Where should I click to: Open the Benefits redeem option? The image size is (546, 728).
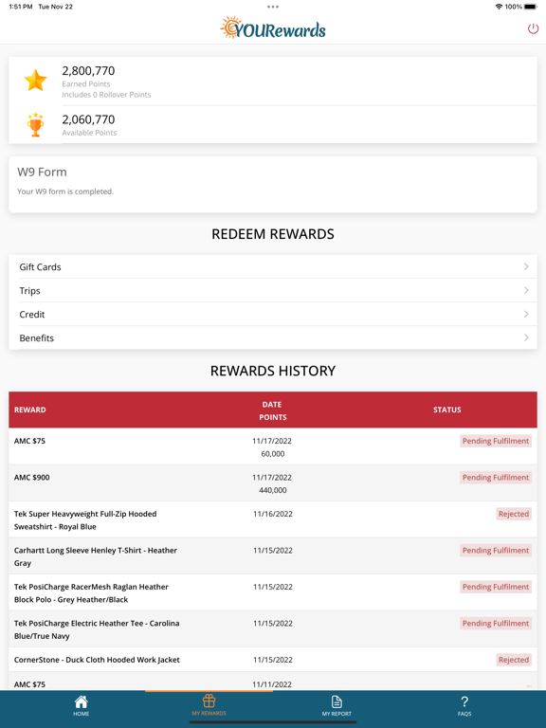[x=273, y=337]
